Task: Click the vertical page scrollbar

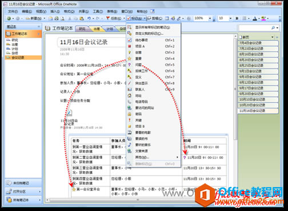Action: coord(235,89)
